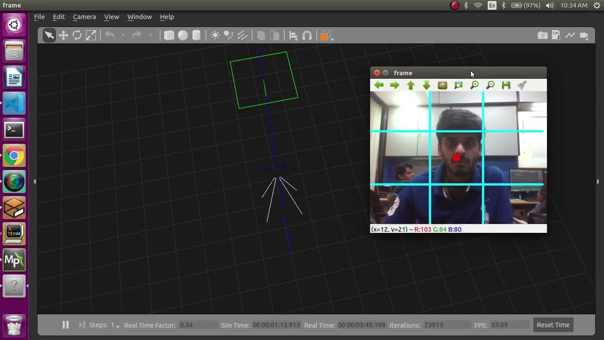Launch Files from the dock
The width and height of the screenshot is (604, 340).
14,51
